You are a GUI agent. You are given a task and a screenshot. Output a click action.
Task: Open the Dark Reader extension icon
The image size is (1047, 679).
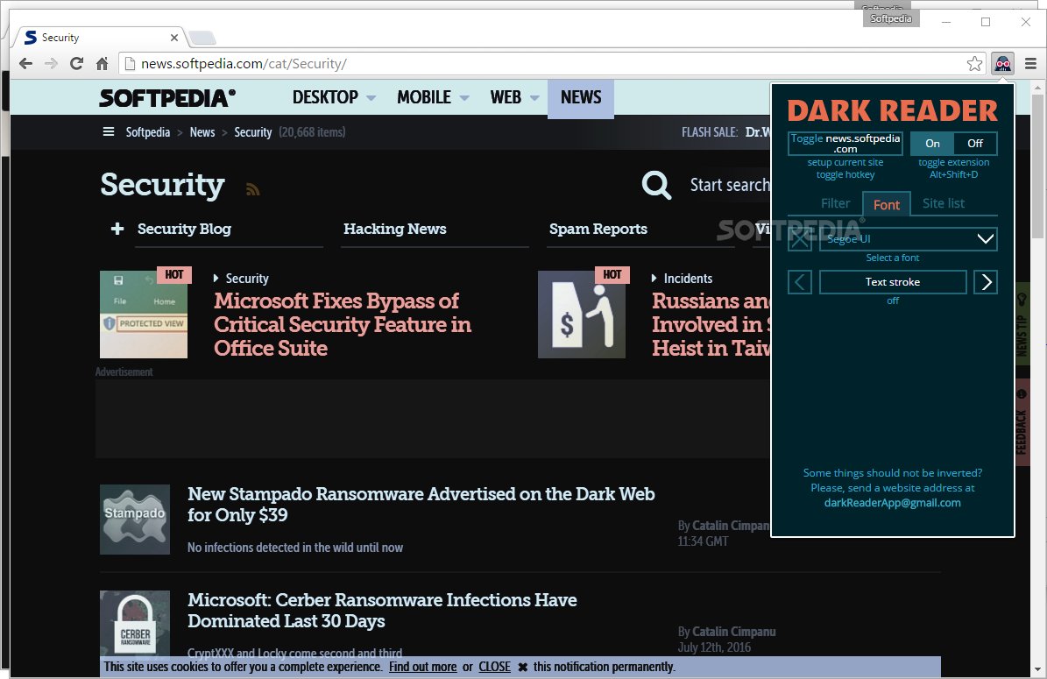[x=1002, y=63]
